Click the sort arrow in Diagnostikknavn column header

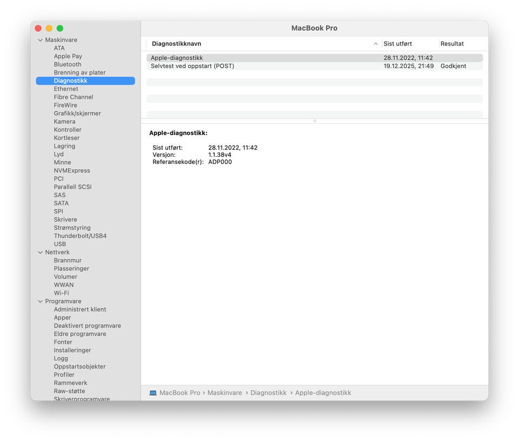coord(376,44)
